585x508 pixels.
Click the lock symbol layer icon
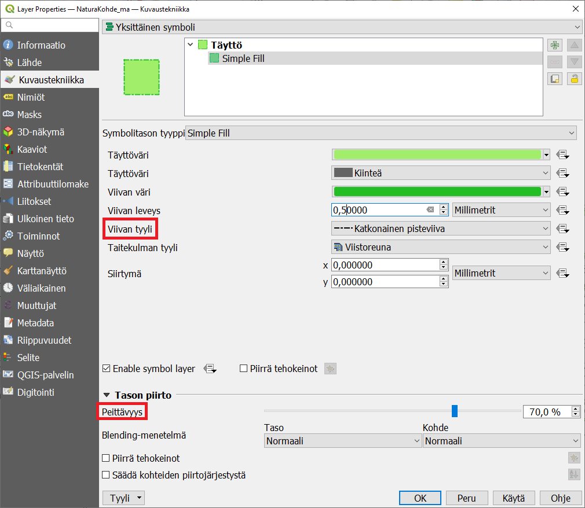575,79
